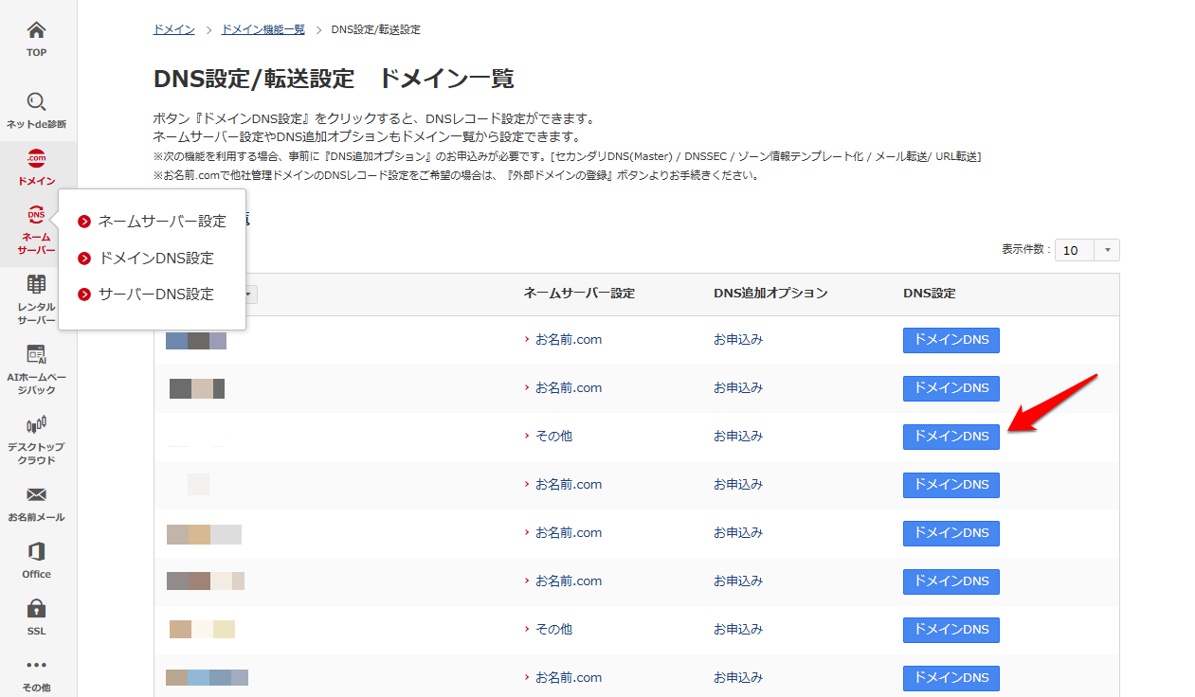The image size is (1195, 697).
Task: Click お申込み link in the first row
Action: [738, 340]
